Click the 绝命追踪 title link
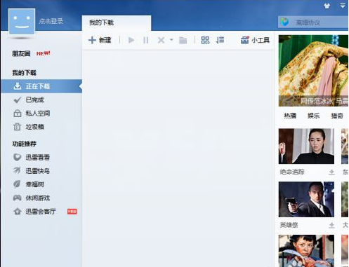 (x=292, y=172)
